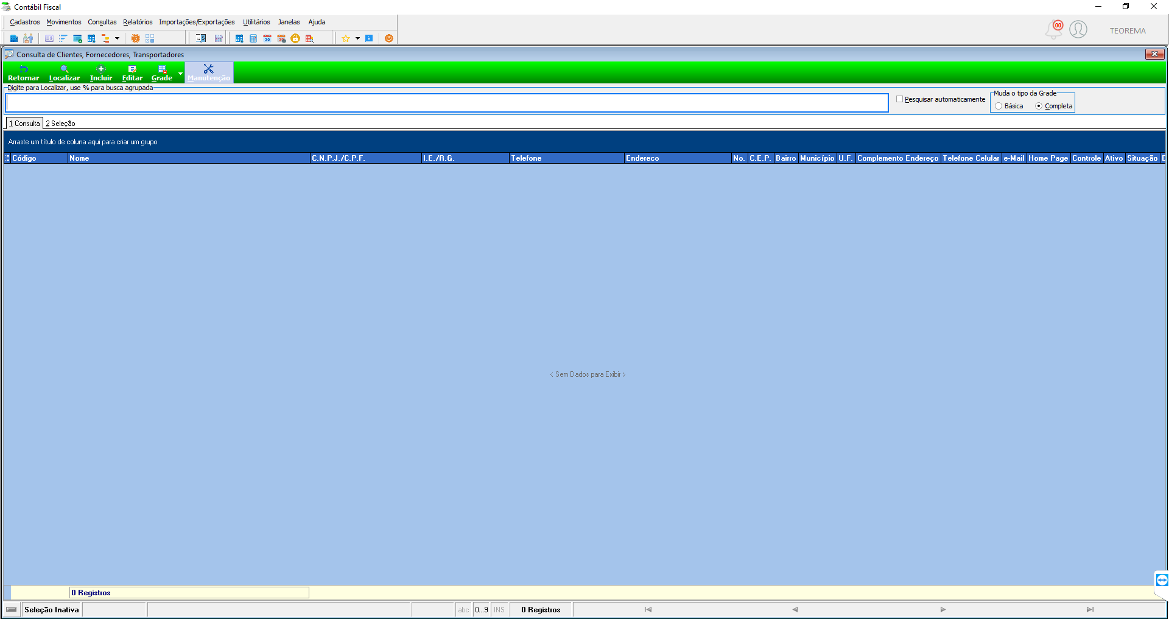The width and height of the screenshot is (1169, 619).
Task: Click the orange padlock icon
Action: click(x=295, y=38)
